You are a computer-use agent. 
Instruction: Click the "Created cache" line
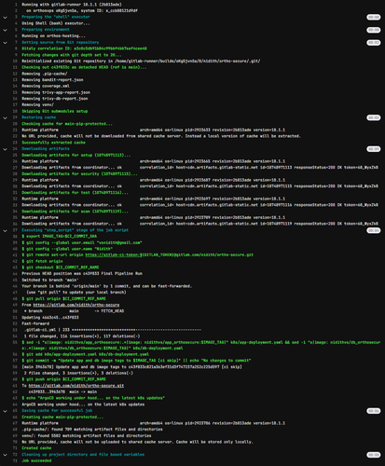(36, 448)
